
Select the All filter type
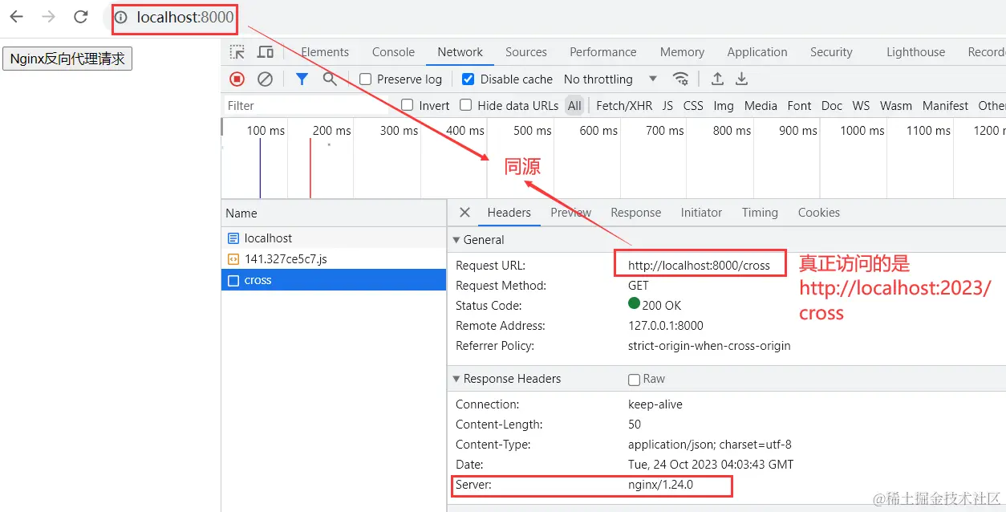click(574, 105)
